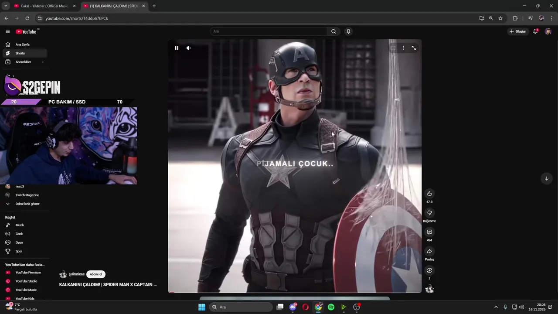Open Chrome extensions puzzle icon
The image size is (558, 314).
point(515,18)
